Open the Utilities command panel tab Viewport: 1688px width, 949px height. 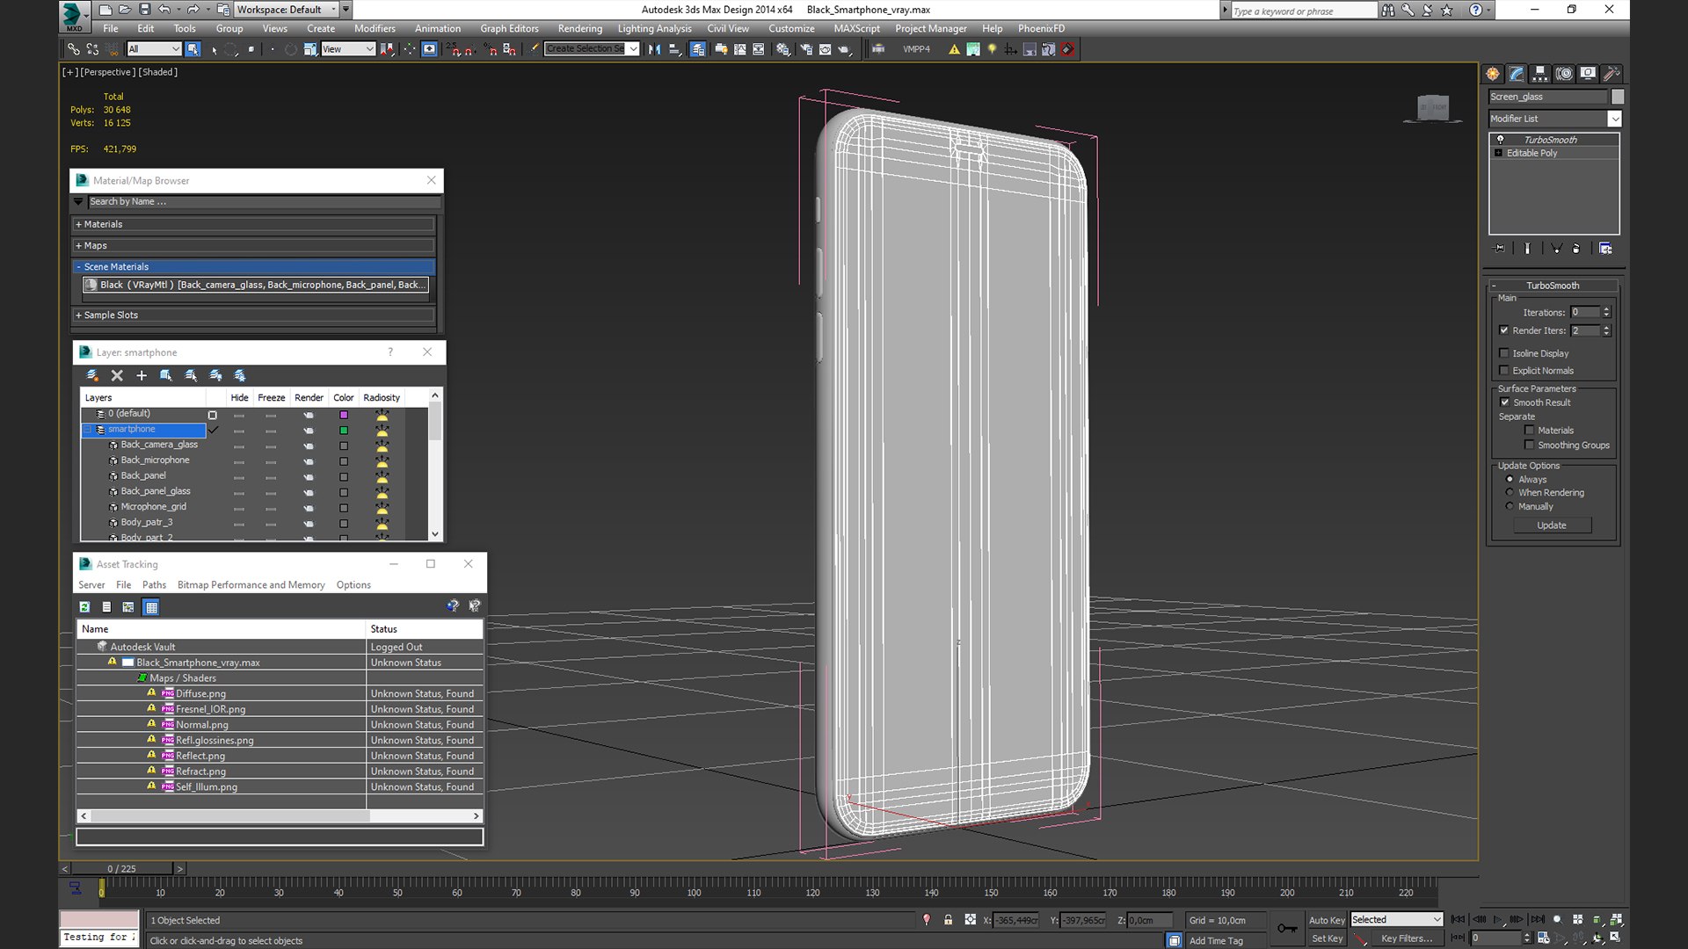[x=1612, y=74]
